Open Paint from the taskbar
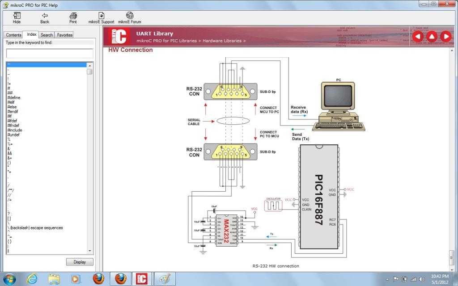This screenshot has height=286, width=458. pyautogui.click(x=165, y=279)
